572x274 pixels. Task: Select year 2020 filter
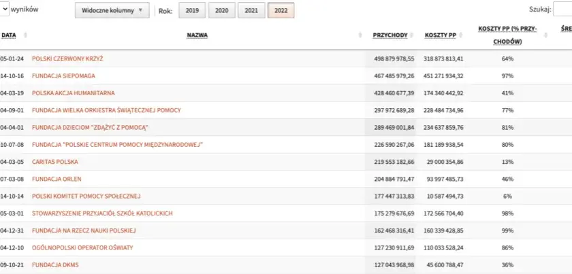tap(222, 10)
